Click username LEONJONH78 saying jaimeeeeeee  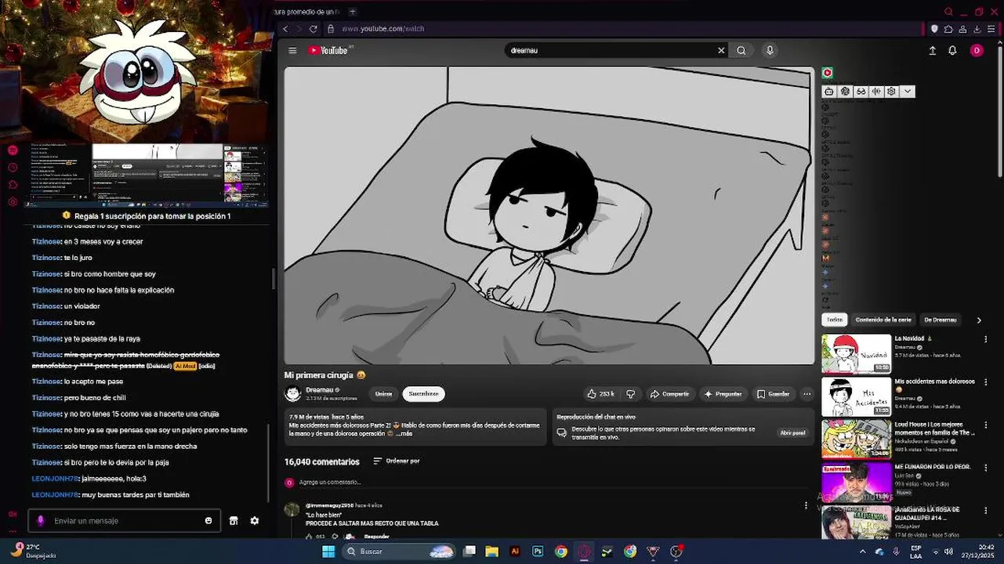coord(55,479)
